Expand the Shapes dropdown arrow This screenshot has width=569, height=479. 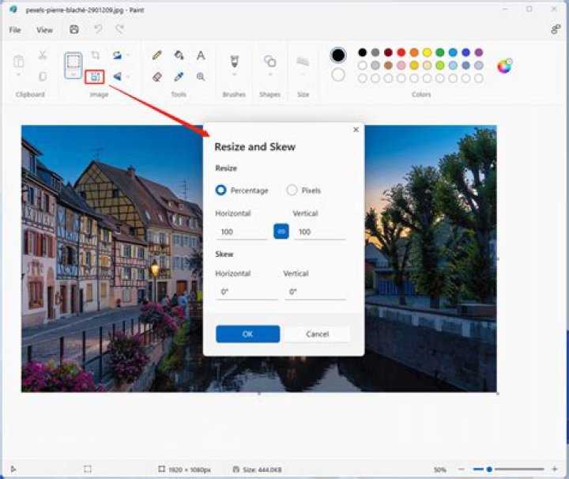pyautogui.click(x=270, y=75)
